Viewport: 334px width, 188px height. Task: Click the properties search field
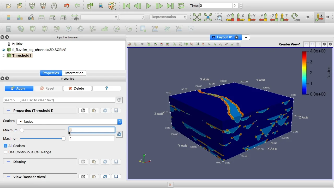[x=59, y=100]
